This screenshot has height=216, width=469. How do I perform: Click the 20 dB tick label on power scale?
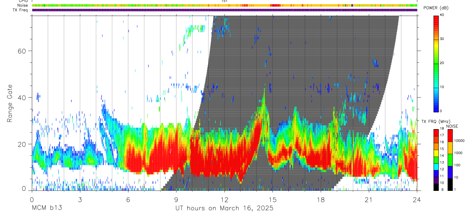pos(442,63)
